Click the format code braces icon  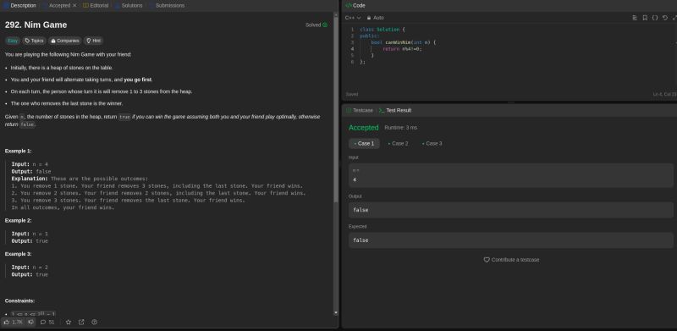click(655, 18)
